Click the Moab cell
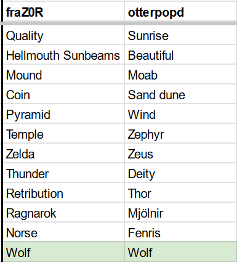 pos(180,74)
